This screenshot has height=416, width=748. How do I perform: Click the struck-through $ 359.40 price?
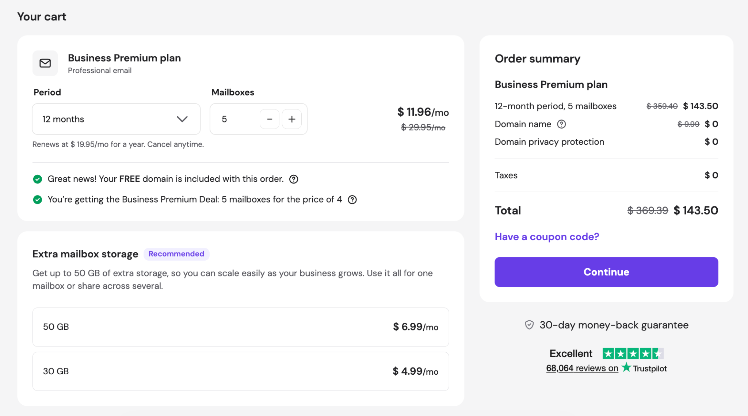coord(662,106)
